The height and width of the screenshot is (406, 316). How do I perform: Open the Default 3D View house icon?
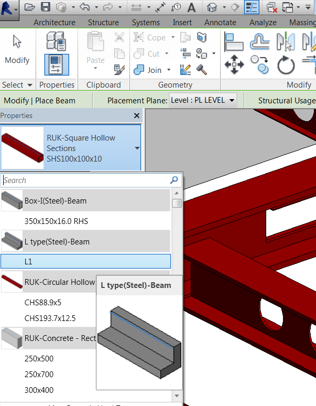tap(212, 7)
